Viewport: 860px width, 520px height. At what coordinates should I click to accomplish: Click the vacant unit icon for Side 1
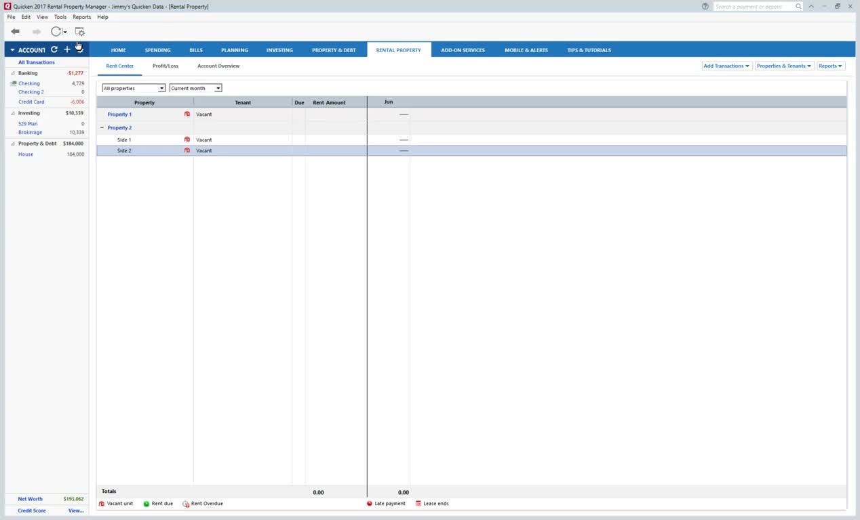click(x=187, y=139)
